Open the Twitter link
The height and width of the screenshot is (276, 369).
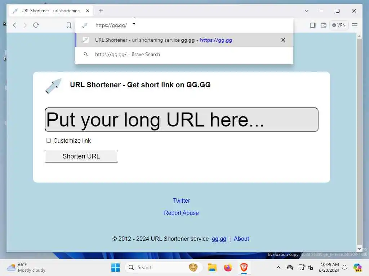point(182,201)
